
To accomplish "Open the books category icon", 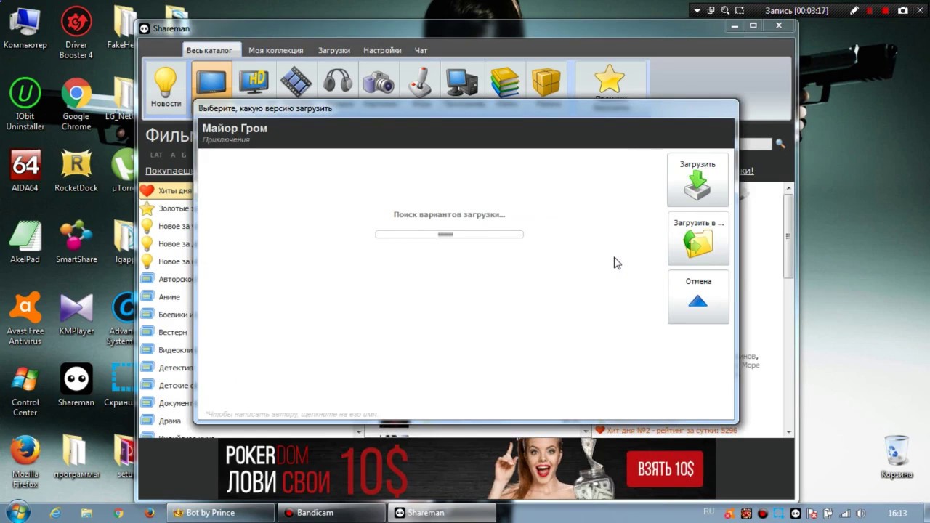I will tap(504, 81).
